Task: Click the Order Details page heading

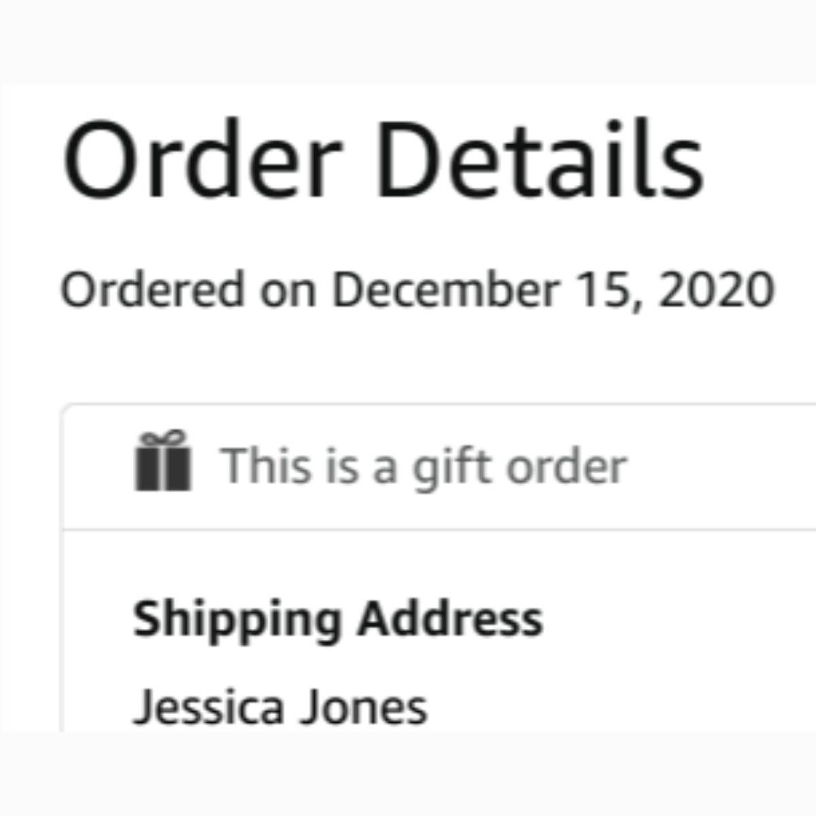Action: [x=383, y=159]
